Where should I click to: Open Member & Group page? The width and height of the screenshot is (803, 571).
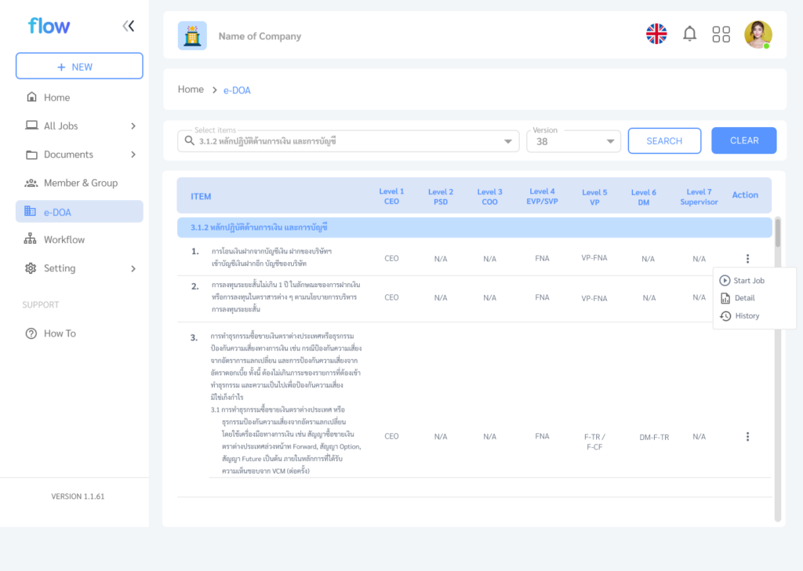tap(79, 183)
